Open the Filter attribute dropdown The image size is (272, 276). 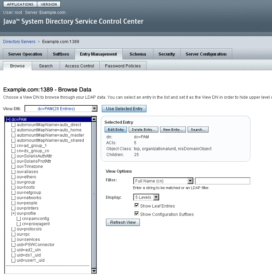(163, 181)
